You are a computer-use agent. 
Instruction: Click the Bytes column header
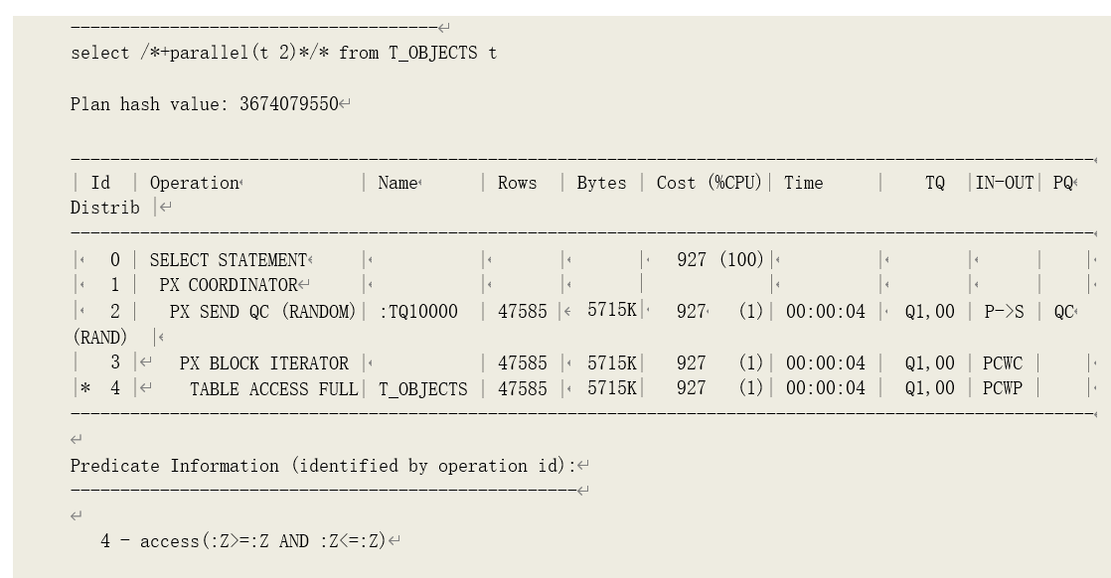pyautogui.click(x=601, y=184)
